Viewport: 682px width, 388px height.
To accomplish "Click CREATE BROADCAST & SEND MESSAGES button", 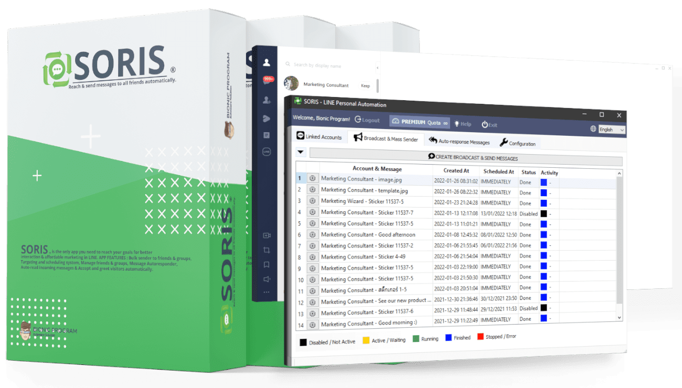I will click(466, 157).
